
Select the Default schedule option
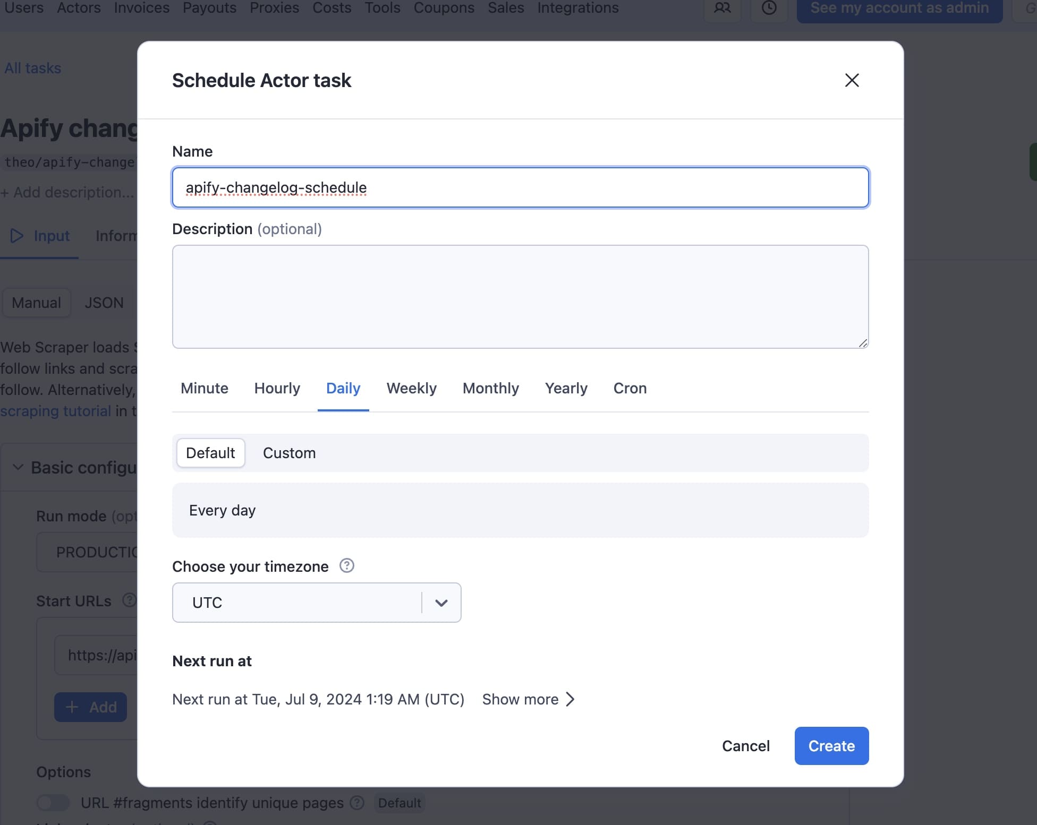[210, 453]
